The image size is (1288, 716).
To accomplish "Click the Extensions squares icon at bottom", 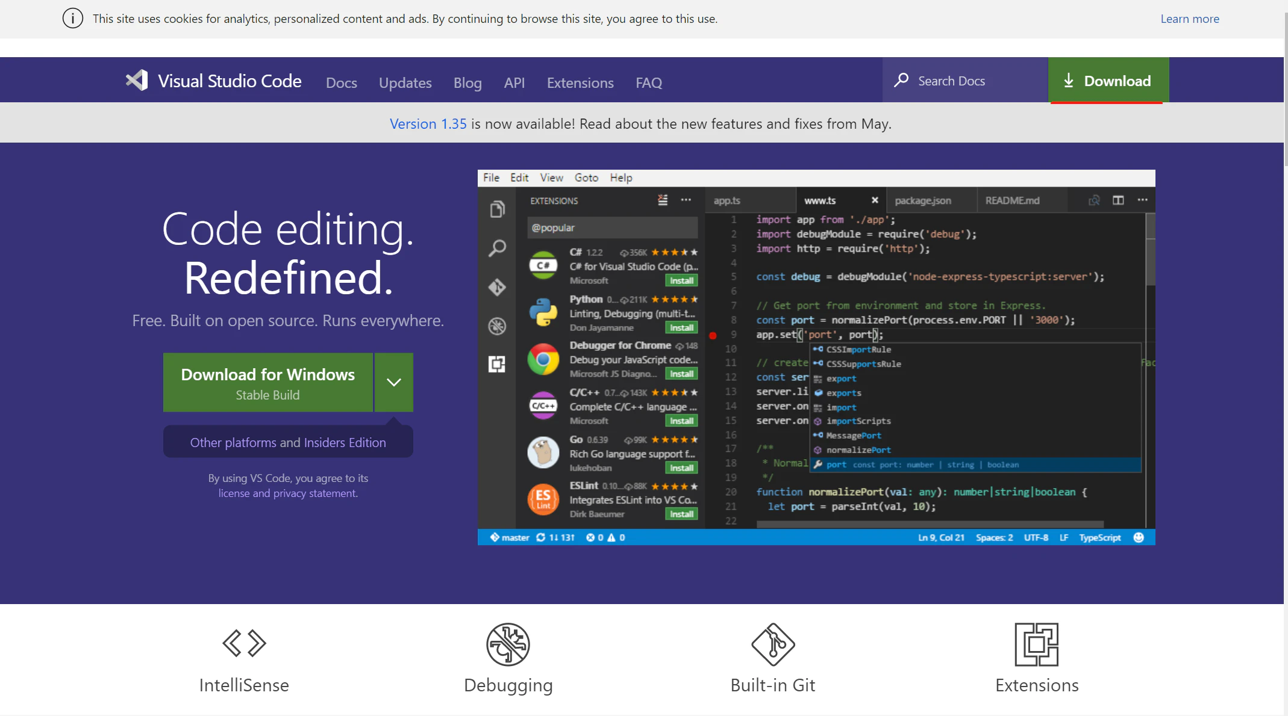I will tap(1036, 644).
